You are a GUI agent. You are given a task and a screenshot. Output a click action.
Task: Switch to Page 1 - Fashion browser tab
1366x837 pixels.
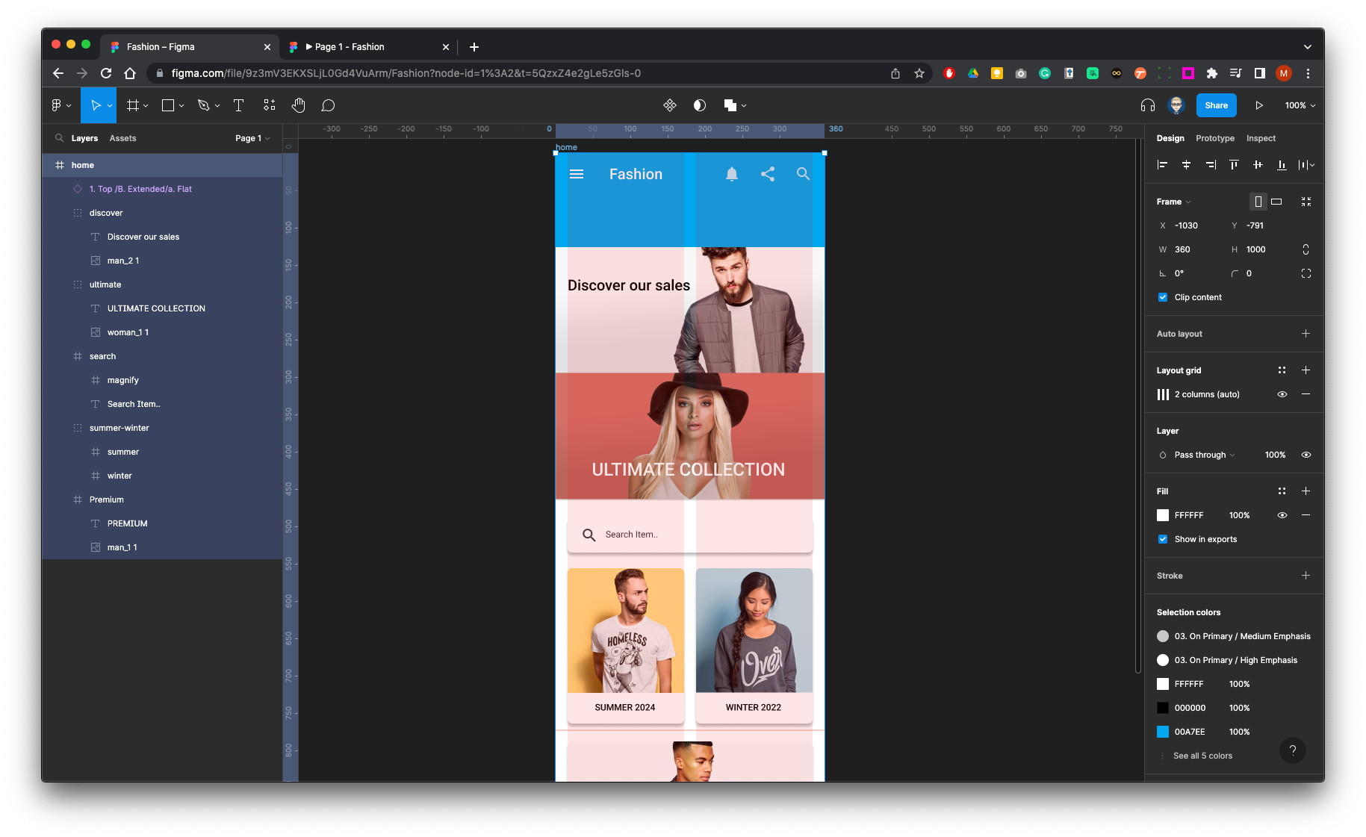tap(368, 46)
